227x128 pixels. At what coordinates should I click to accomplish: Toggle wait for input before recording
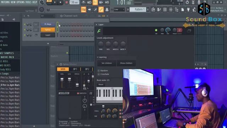click(x=89, y=2)
